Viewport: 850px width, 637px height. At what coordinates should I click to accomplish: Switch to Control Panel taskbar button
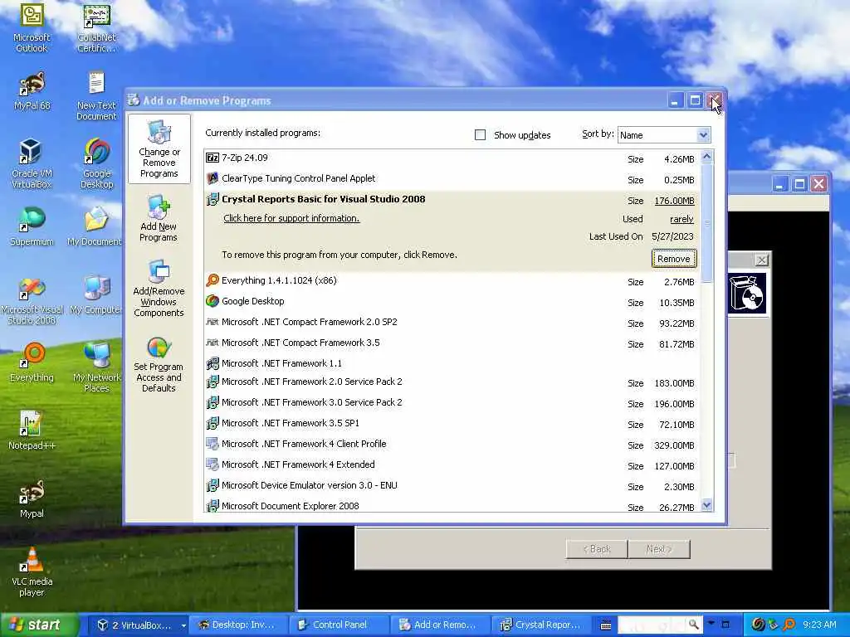click(x=340, y=625)
